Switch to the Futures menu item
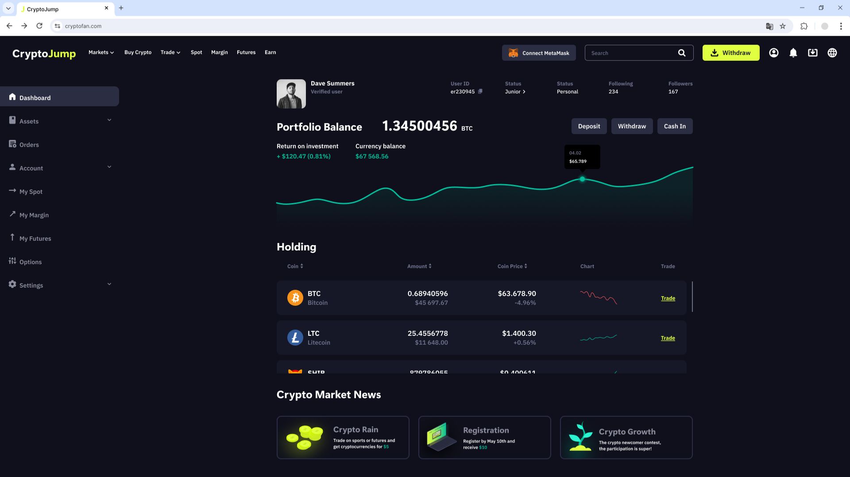850x477 pixels. coord(247,52)
